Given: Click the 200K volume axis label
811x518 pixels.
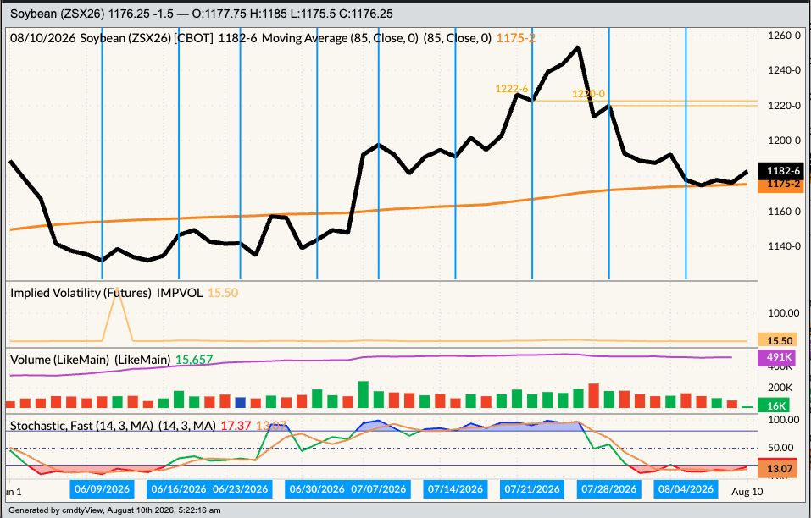Looking at the screenshot, I should (780, 388).
